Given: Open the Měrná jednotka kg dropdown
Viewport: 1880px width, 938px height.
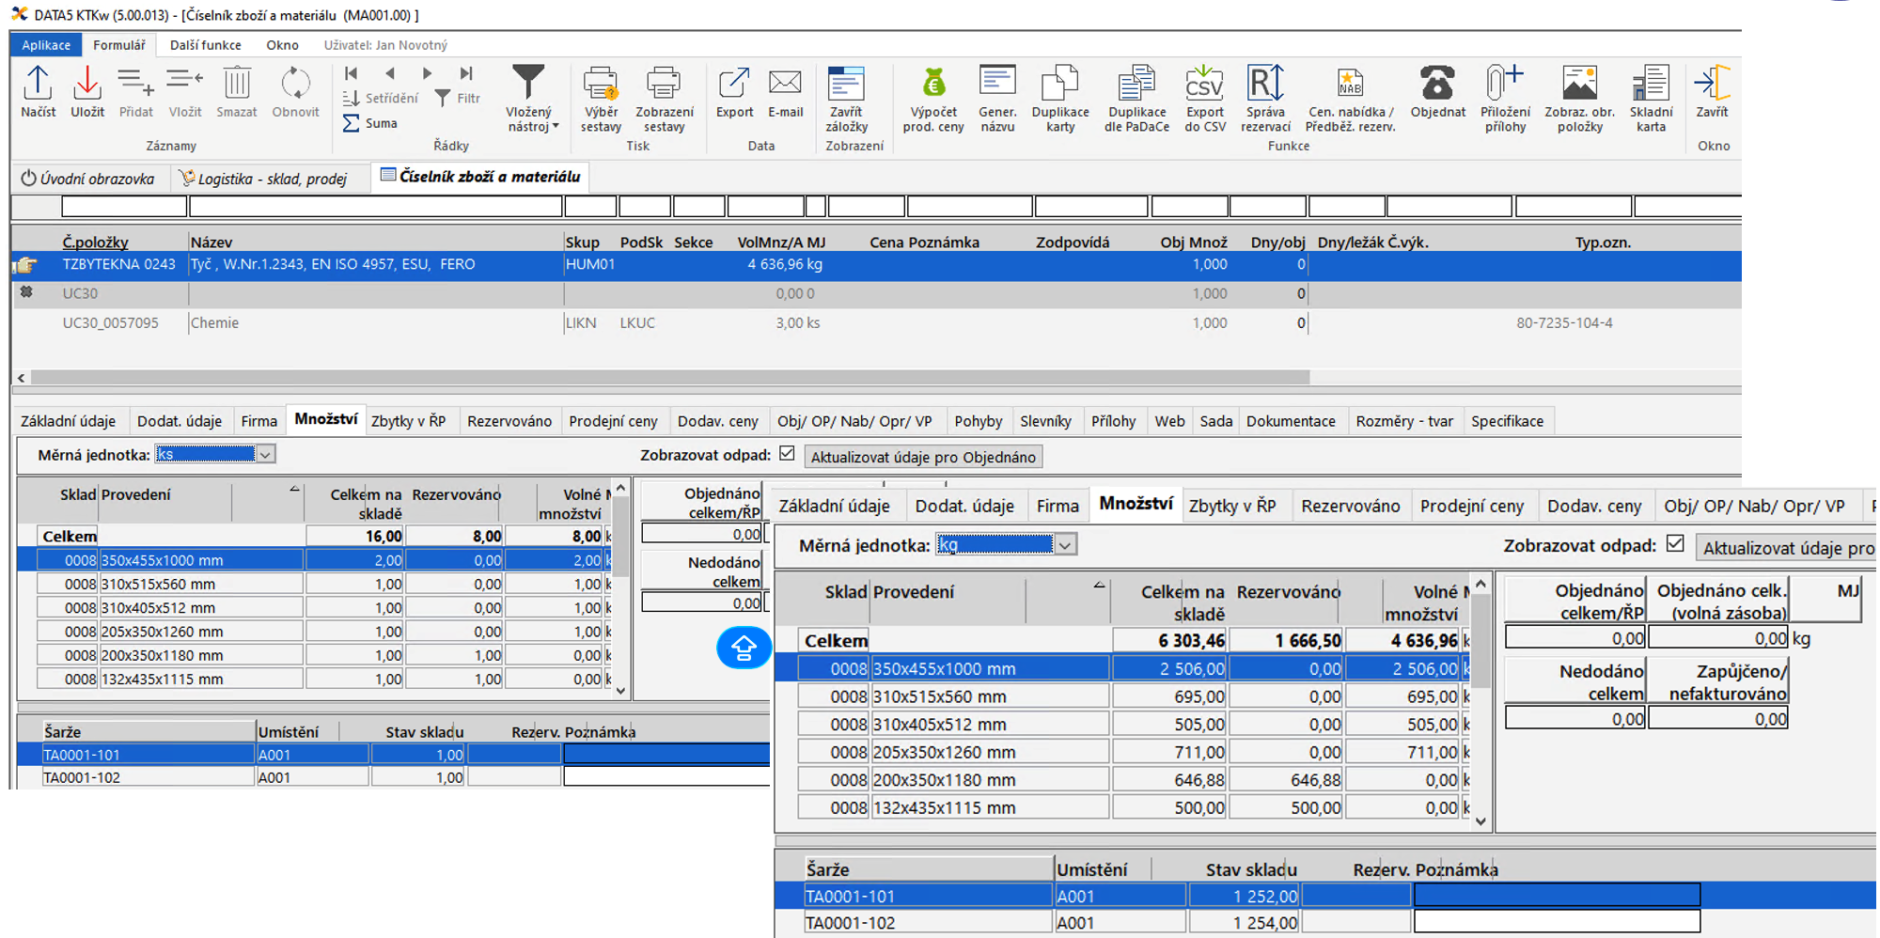Looking at the screenshot, I should 1065,545.
